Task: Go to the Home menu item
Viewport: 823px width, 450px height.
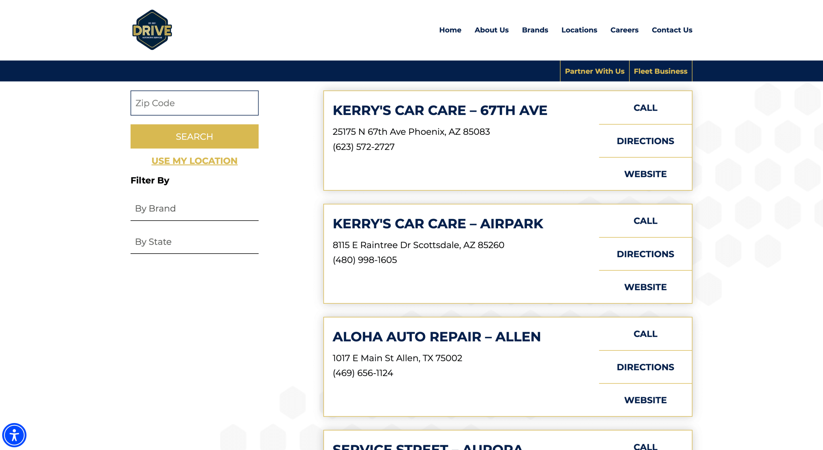Action: click(450, 30)
